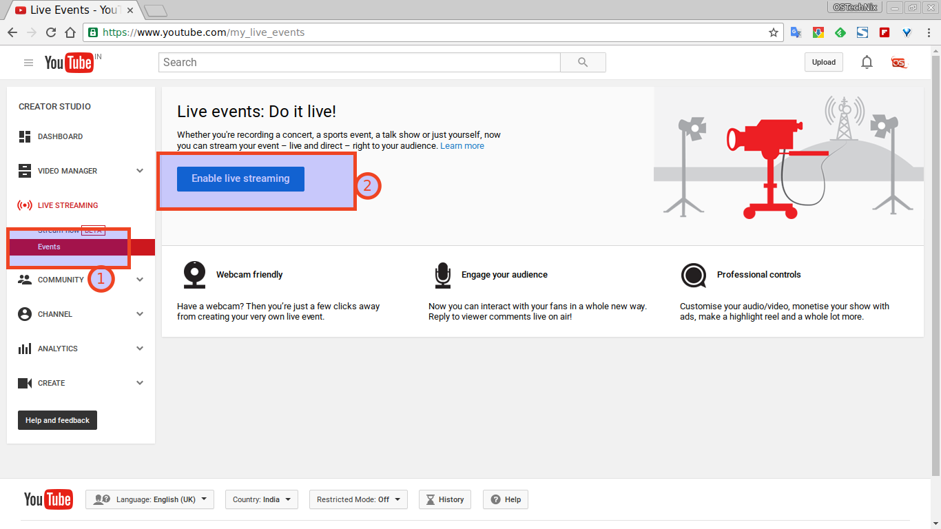The width and height of the screenshot is (941, 529).
Task: Click the search magnifier button
Action: click(583, 62)
